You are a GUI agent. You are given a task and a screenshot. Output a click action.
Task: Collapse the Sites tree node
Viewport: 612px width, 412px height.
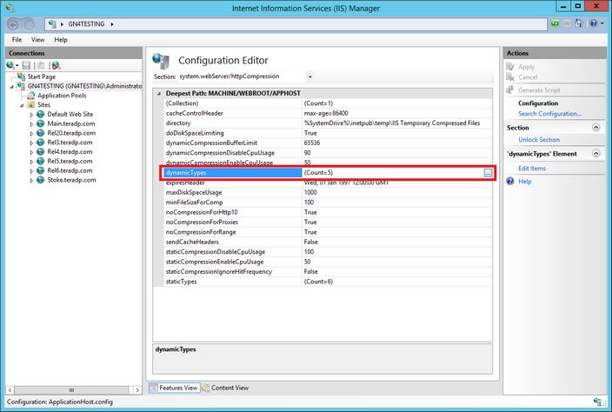[22, 105]
